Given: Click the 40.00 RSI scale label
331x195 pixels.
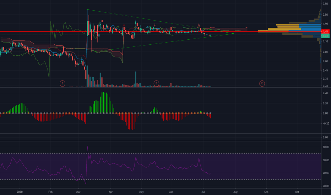Looking at the screenshot, I should pyautogui.click(x=326, y=173).
